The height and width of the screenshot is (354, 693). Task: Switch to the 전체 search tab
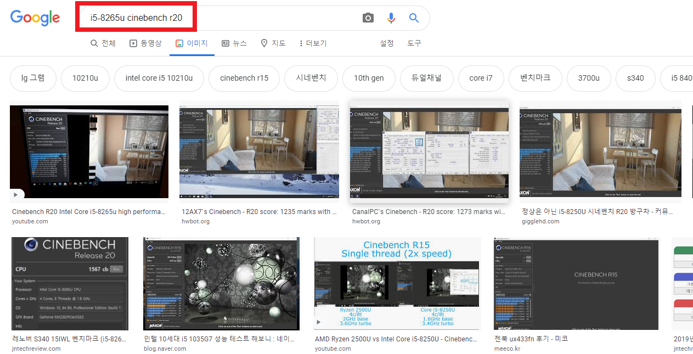tap(103, 43)
